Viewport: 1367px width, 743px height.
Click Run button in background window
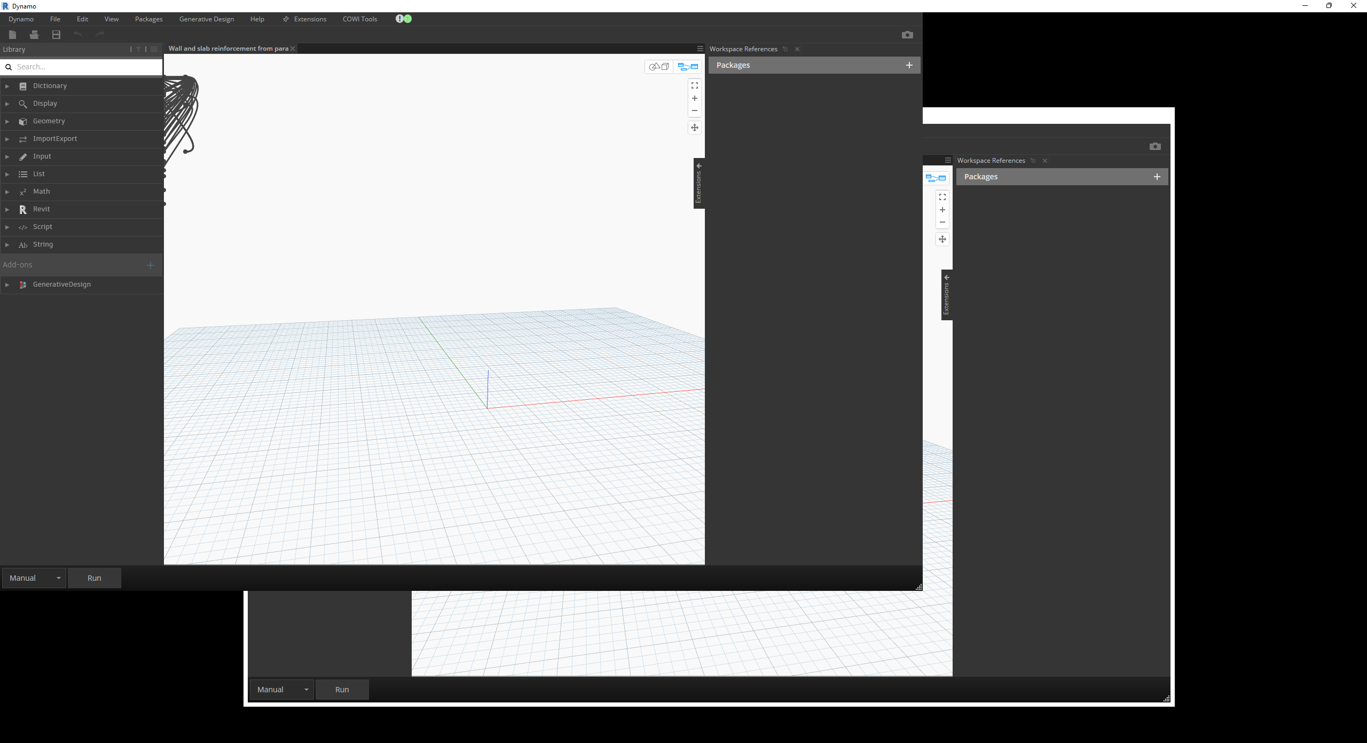pos(342,690)
